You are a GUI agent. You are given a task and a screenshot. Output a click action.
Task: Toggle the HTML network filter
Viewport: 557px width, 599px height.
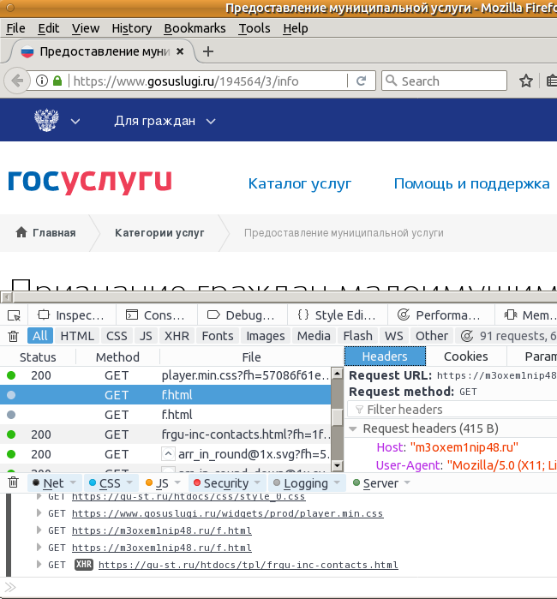click(x=77, y=336)
